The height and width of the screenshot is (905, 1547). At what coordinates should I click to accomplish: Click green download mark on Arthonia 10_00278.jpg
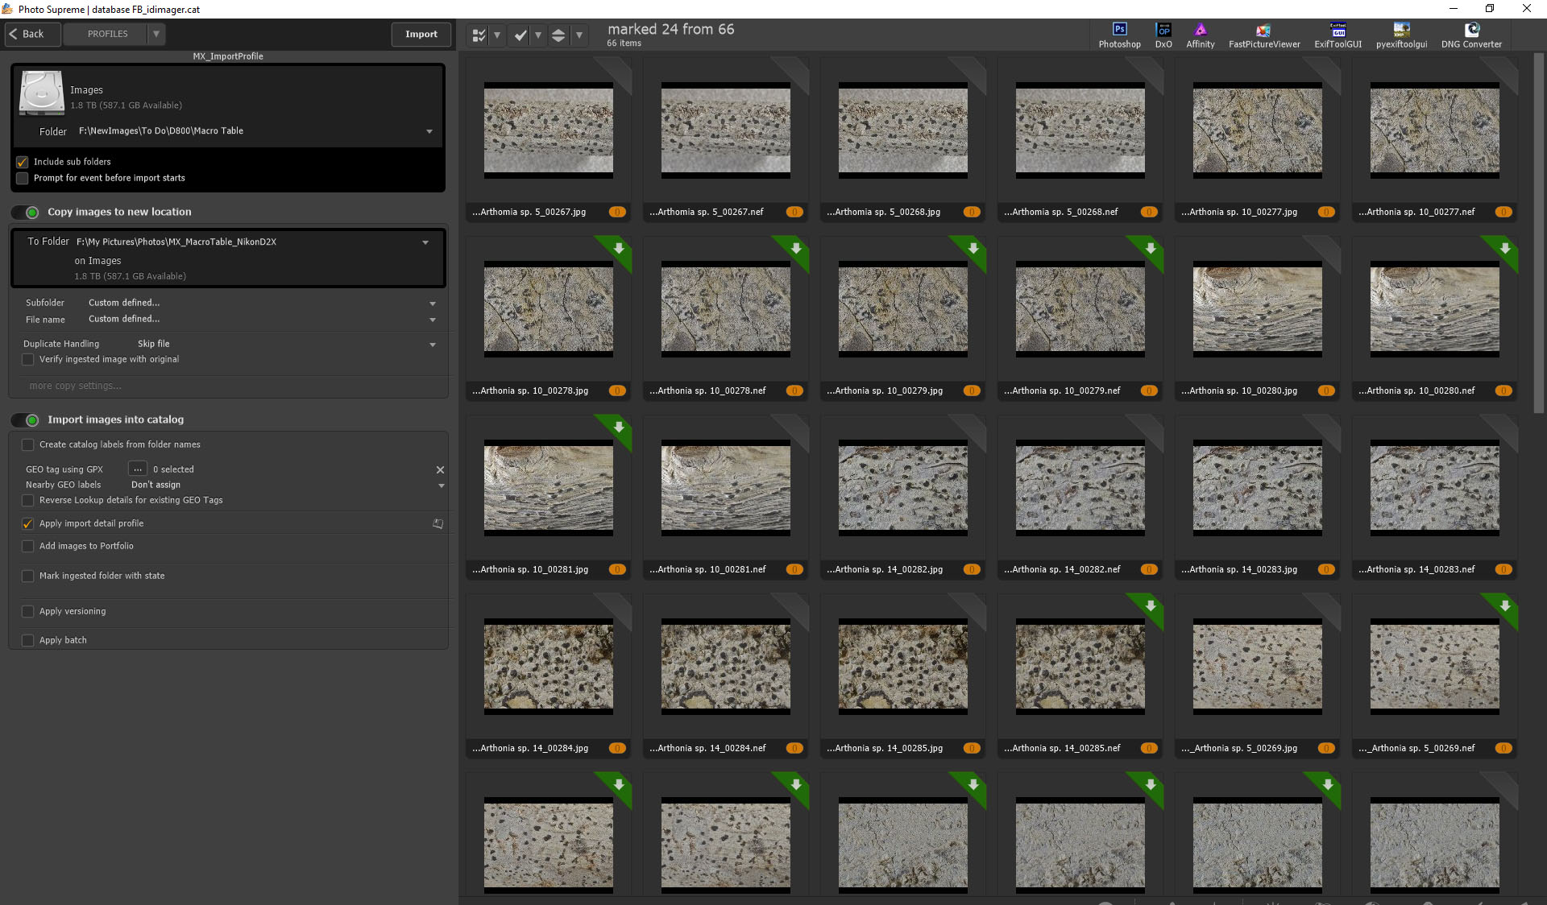619,248
